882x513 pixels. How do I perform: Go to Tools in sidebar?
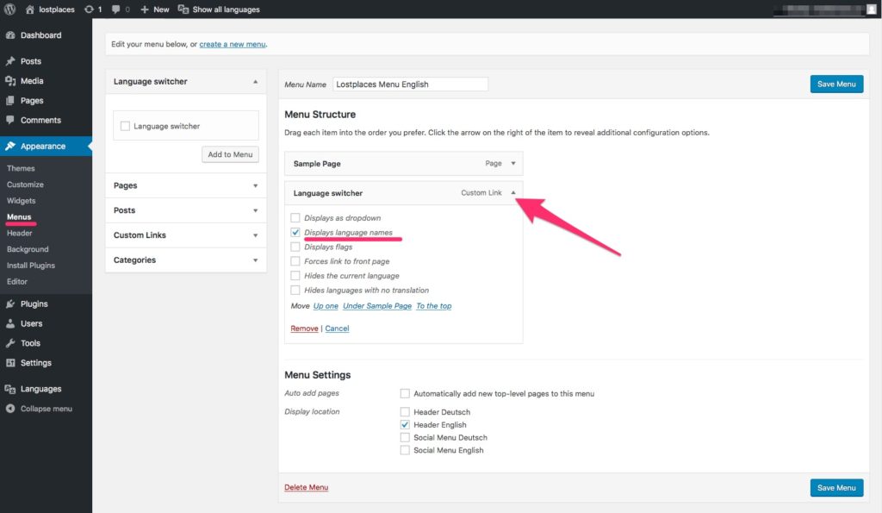pyautogui.click(x=30, y=343)
